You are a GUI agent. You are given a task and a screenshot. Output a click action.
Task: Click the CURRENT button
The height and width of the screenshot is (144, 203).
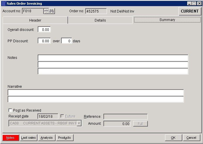[190, 11]
